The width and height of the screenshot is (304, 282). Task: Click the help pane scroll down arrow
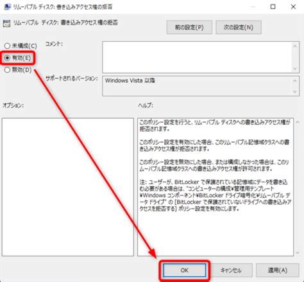[x=298, y=253]
